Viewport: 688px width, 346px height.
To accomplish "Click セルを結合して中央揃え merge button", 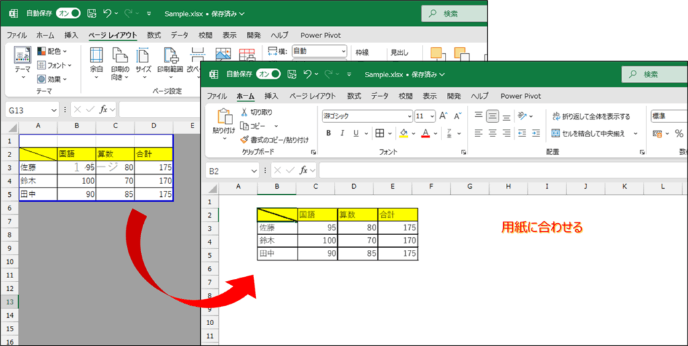I will 588,133.
